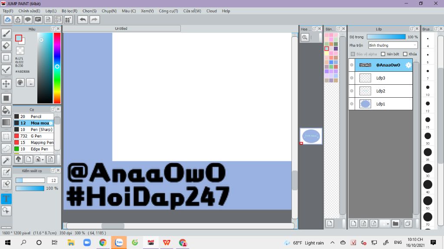Open the Lớp(L) menu
Viewport: 444px width, 249px height.
[51, 11]
